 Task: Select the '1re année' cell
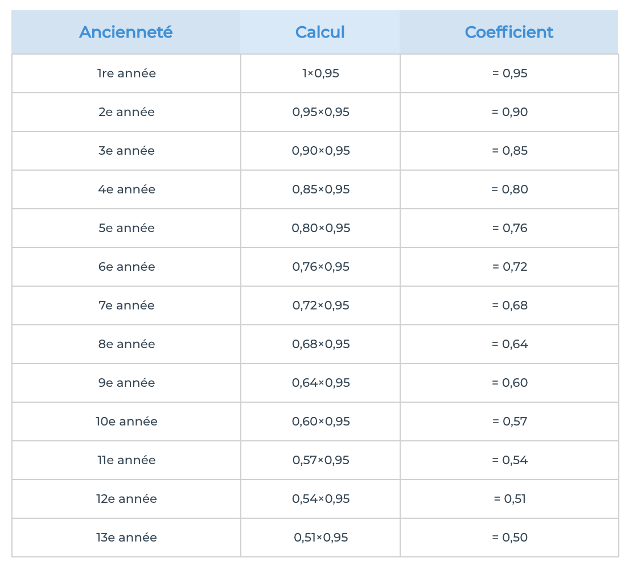click(126, 73)
